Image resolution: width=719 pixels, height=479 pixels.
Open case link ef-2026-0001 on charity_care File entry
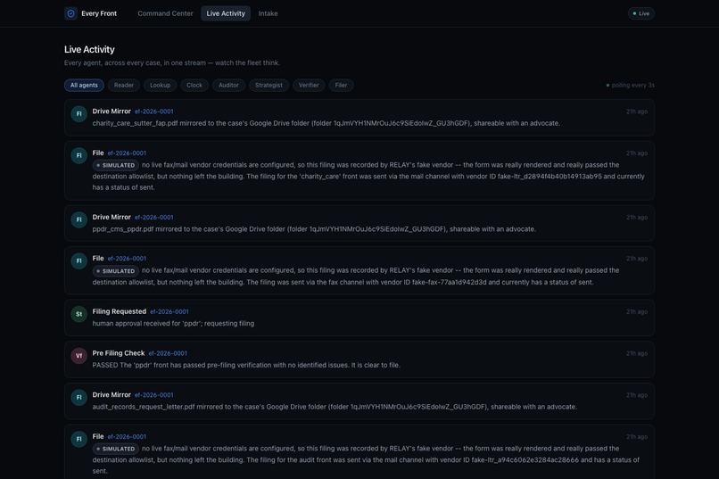[x=127, y=153]
